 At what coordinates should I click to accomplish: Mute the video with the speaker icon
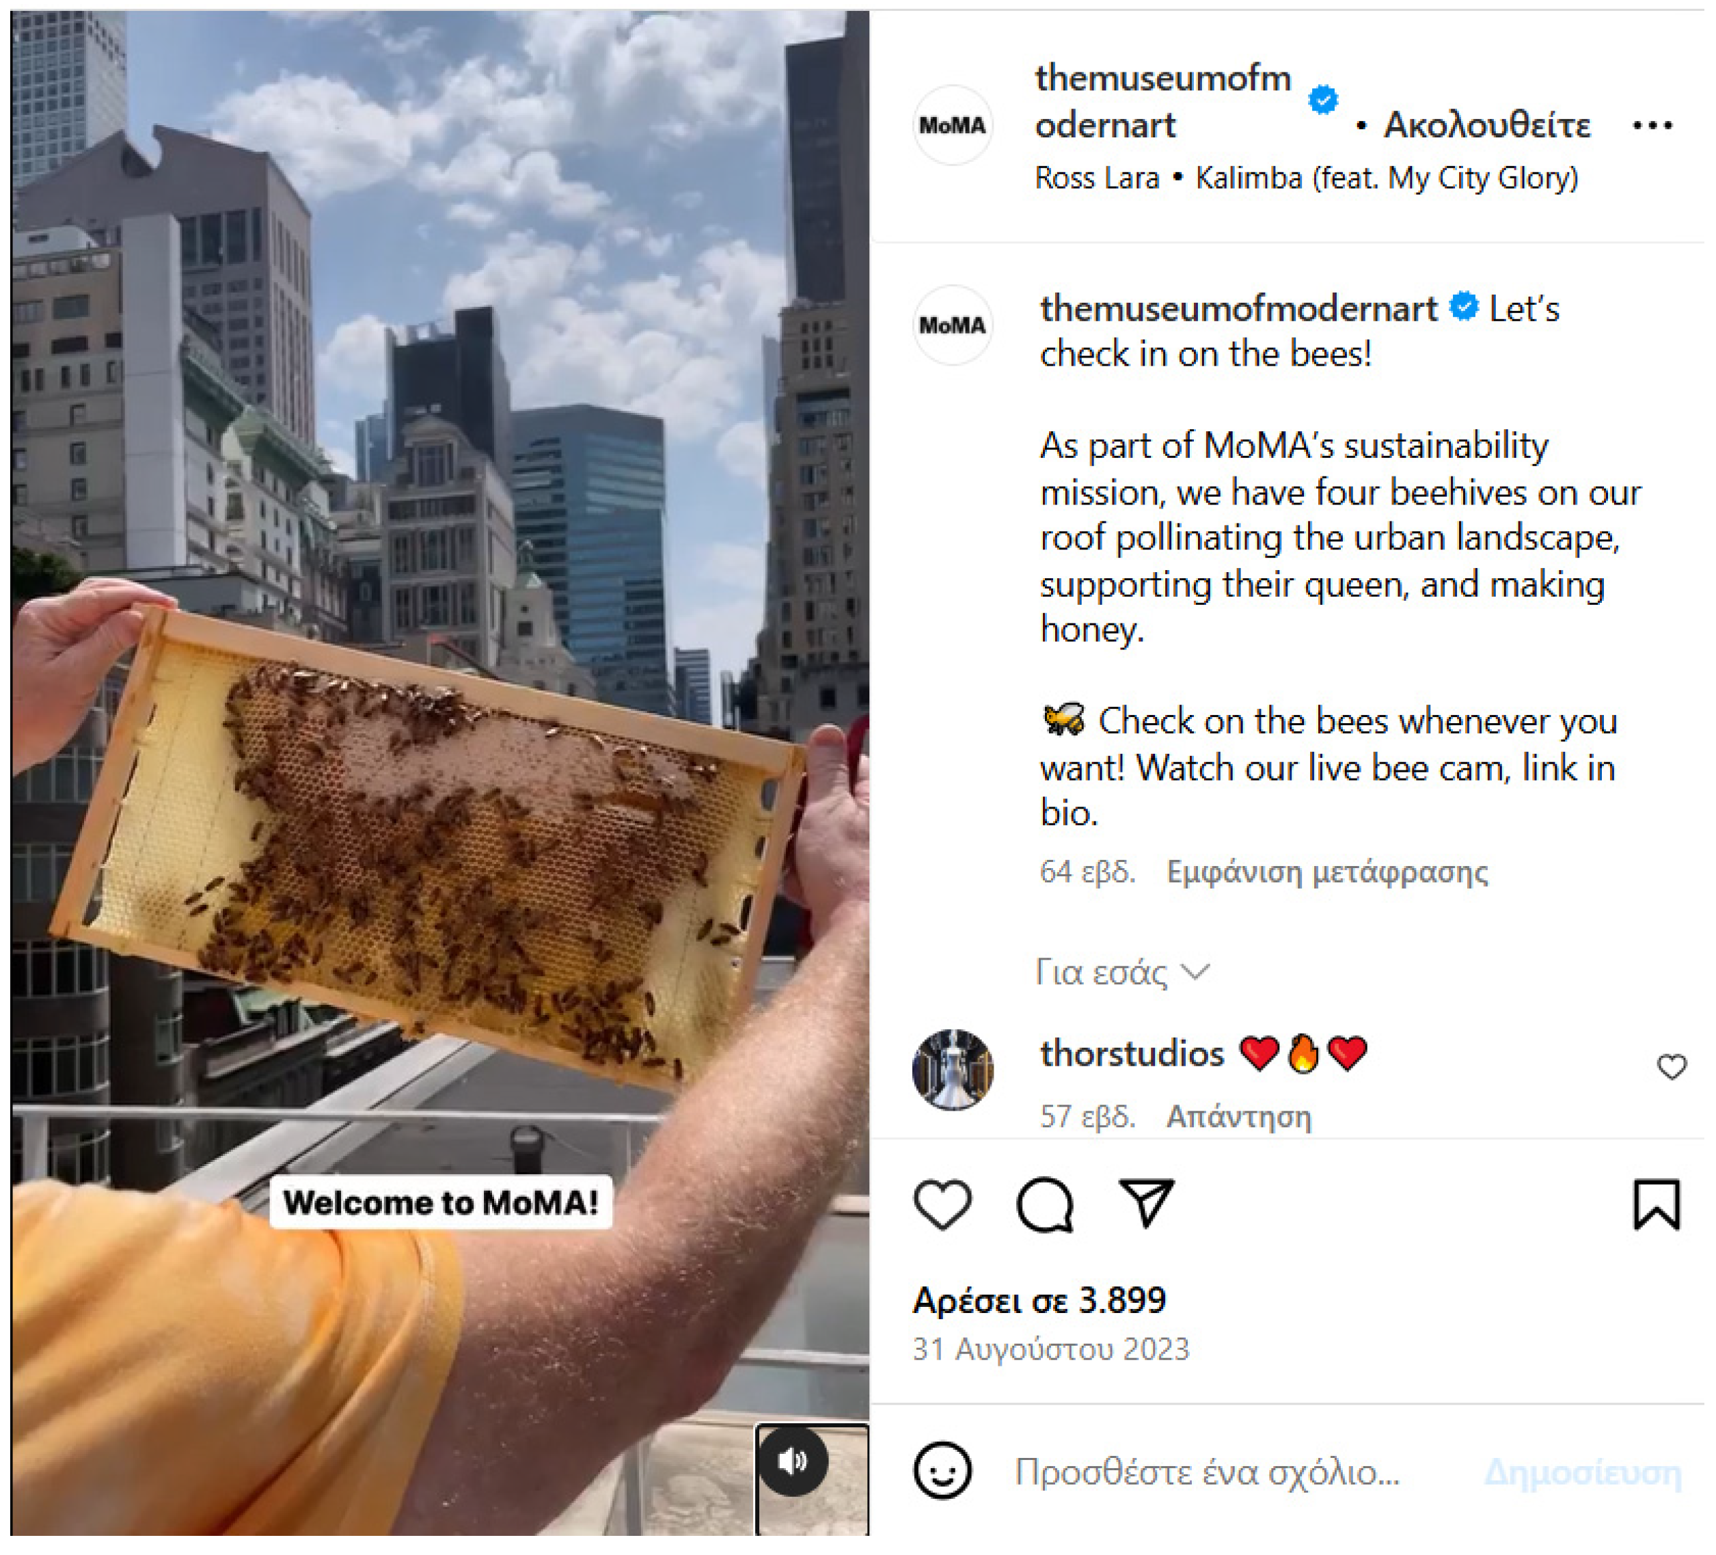click(793, 1461)
